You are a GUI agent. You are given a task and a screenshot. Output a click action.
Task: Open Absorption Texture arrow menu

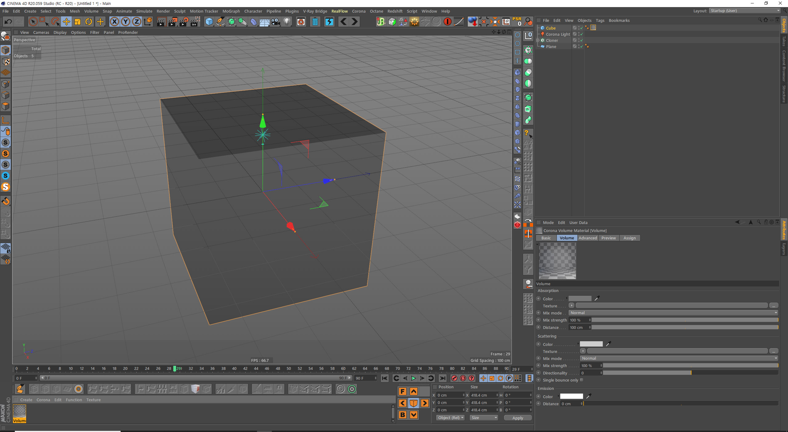click(571, 306)
